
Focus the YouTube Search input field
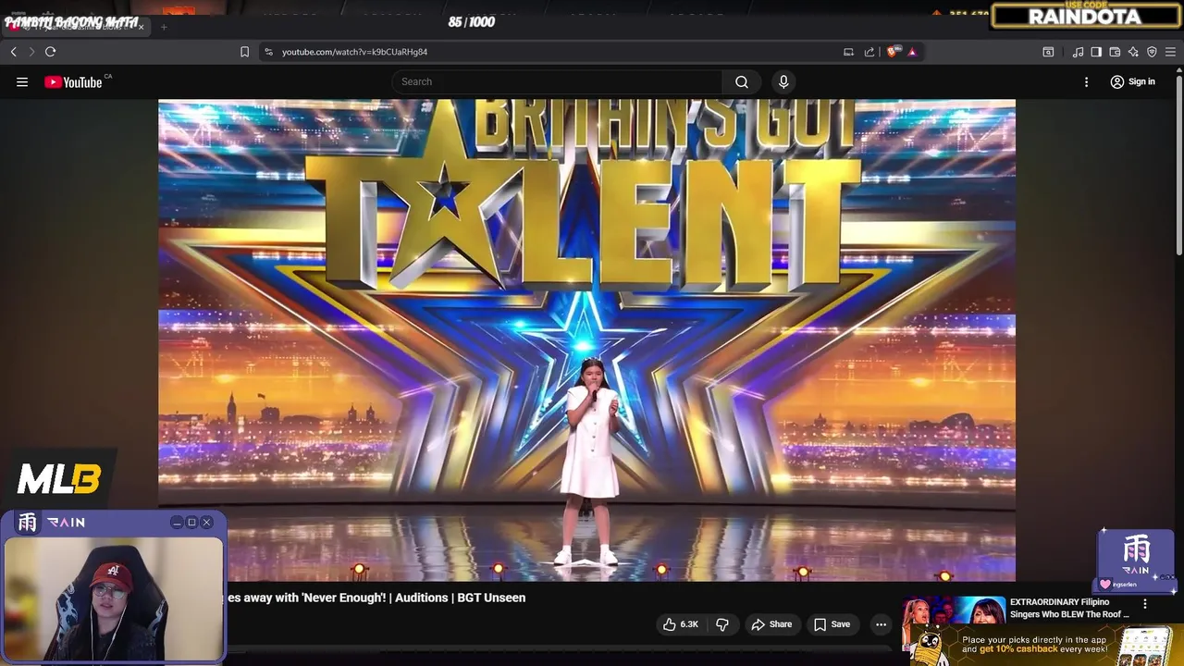tap(557, 82)
